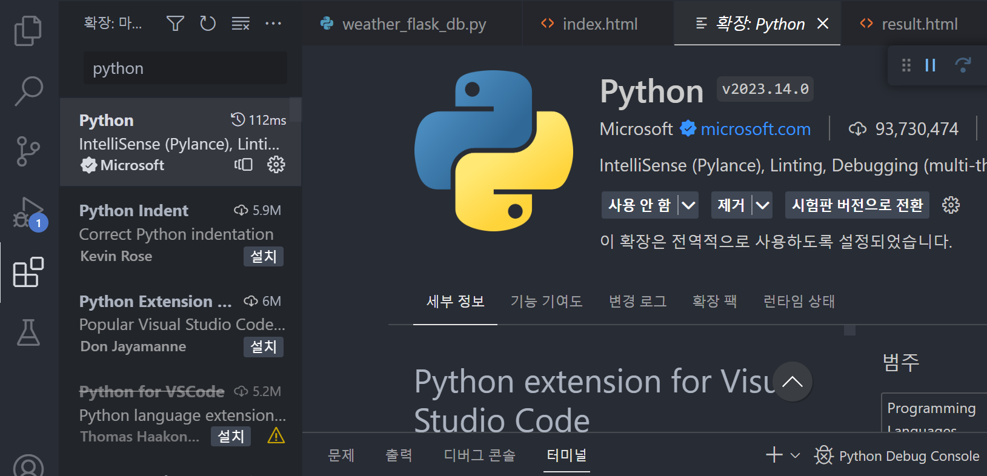Select the Python Extension Pack item

tap(181, 323)
